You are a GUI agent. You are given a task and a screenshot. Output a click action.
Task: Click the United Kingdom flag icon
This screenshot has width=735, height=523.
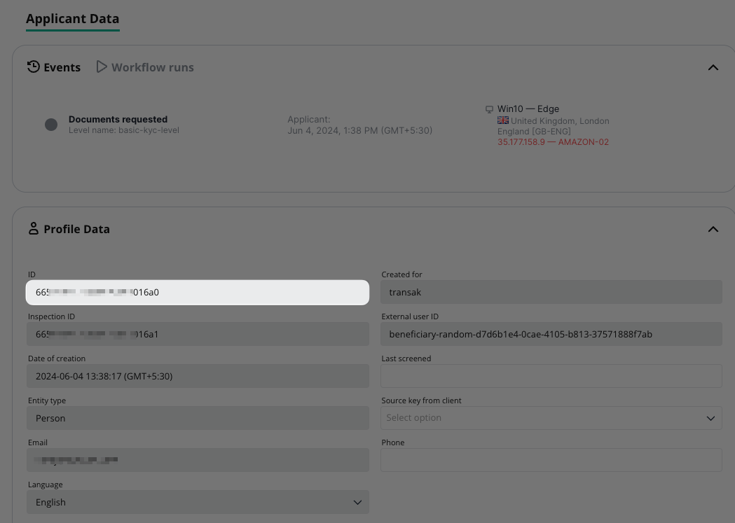click(x=503, y=120)
